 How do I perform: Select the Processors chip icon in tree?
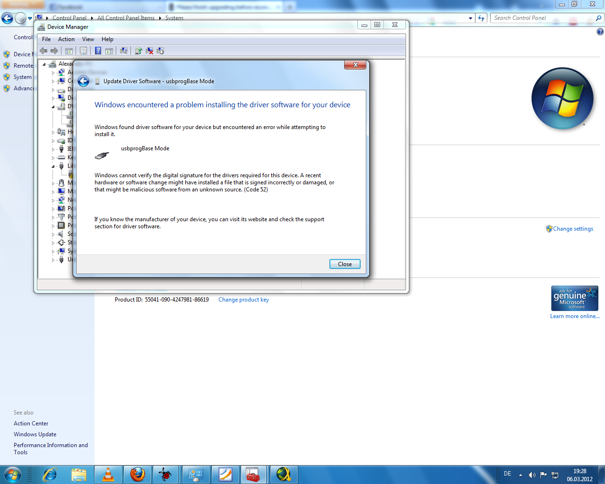click(x=61, y=225)
